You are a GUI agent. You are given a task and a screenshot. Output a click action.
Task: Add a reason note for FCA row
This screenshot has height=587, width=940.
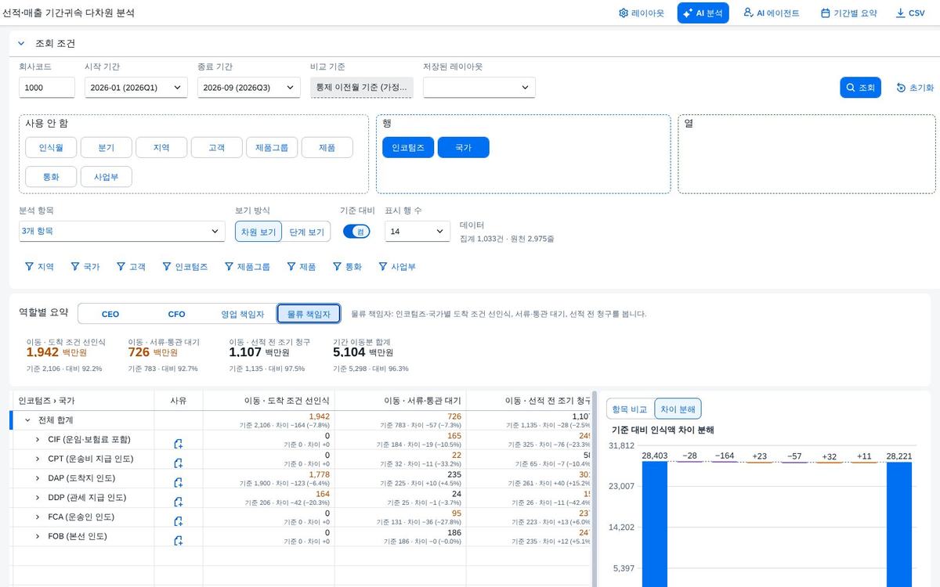click(179, 521)
